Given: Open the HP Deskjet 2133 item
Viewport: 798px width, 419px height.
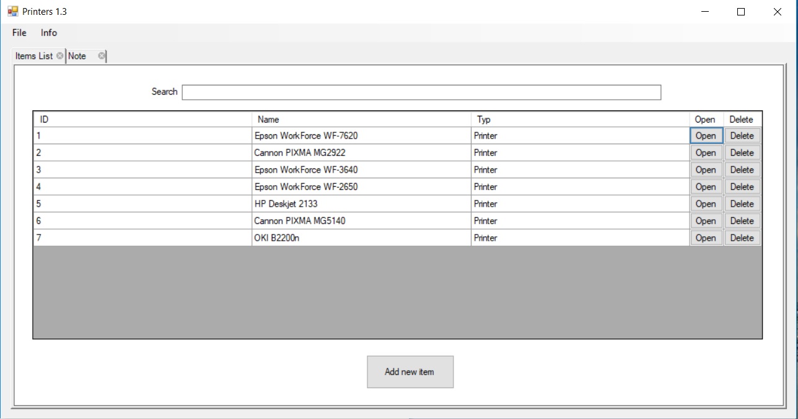Looking at the screenshot, I should [x=706, y=204].
